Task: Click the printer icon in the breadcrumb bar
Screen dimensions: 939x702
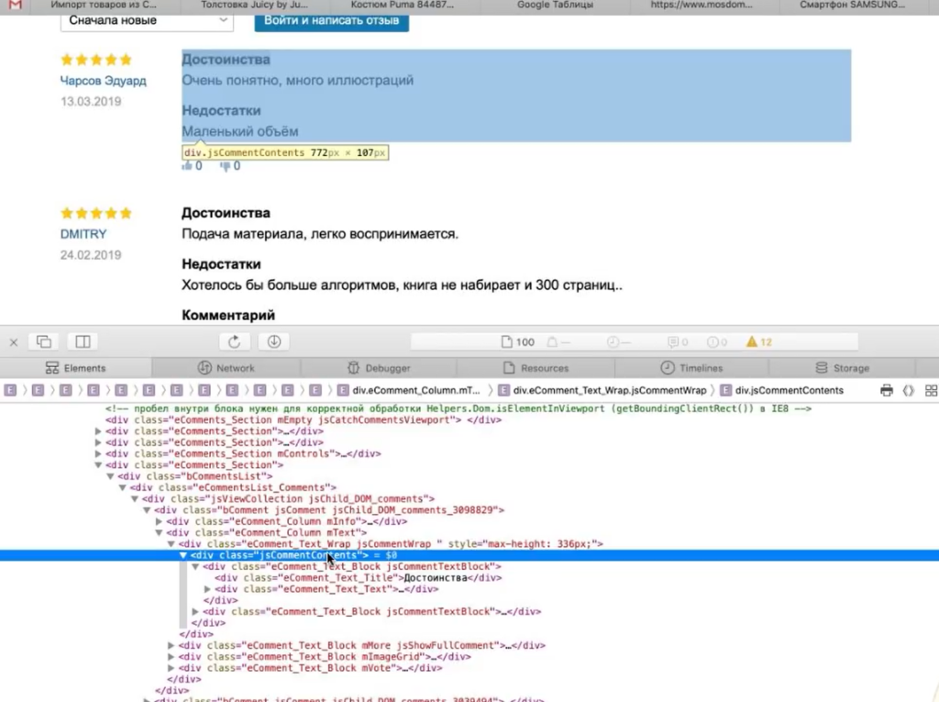Action: (886, 391)
